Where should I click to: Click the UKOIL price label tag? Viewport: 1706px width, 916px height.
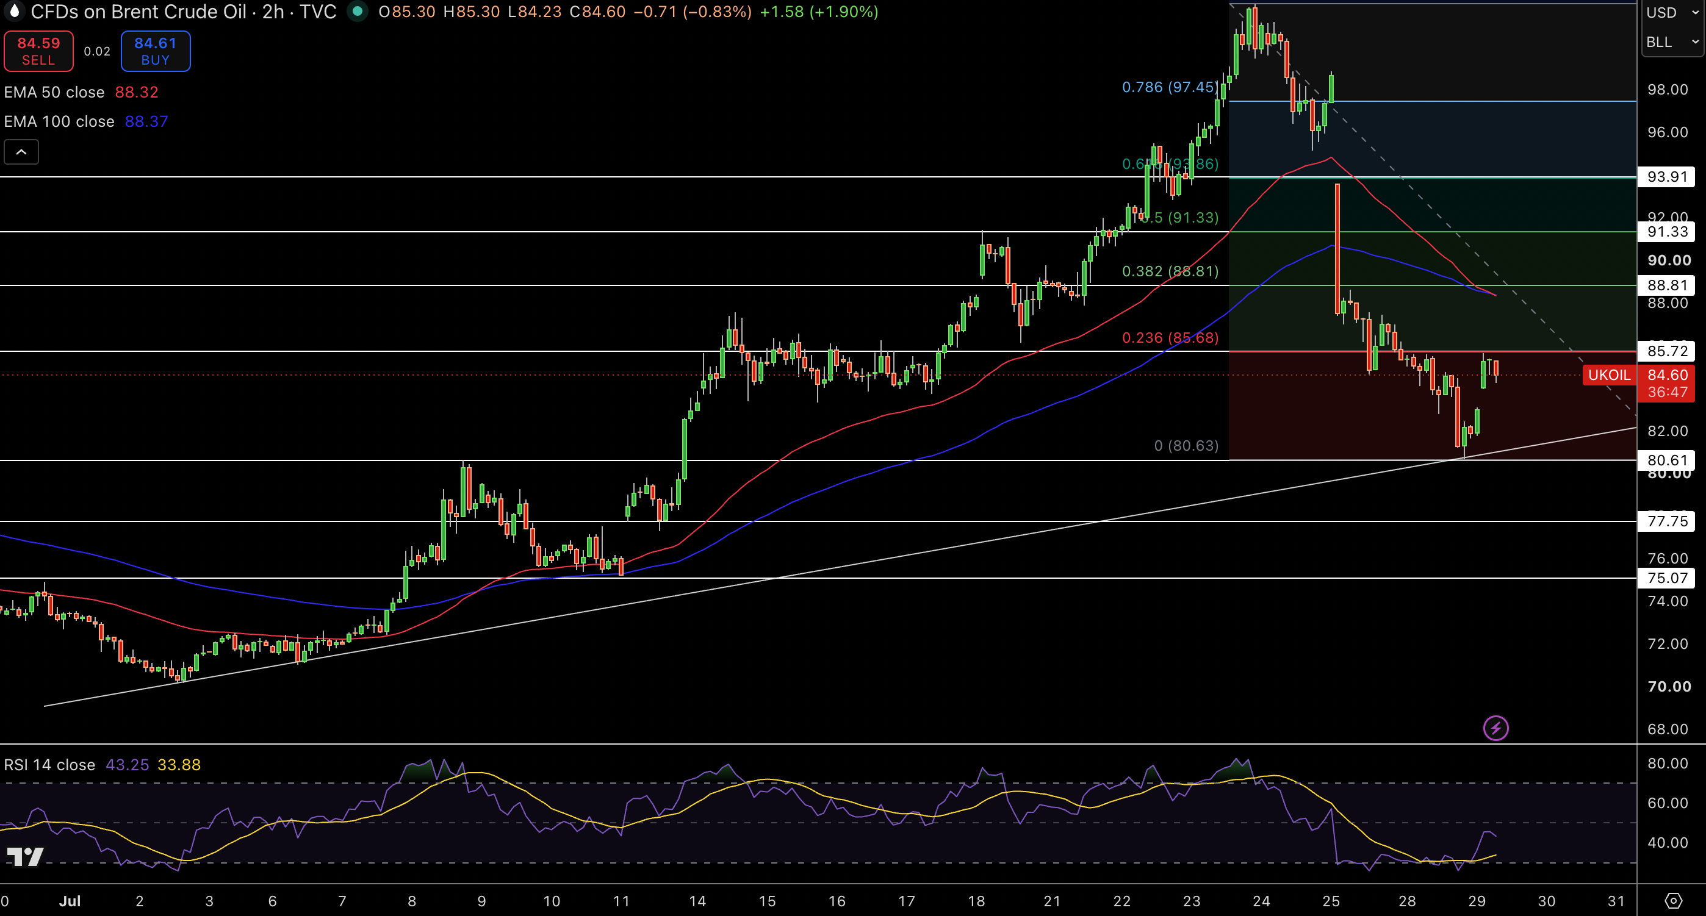1608,374
